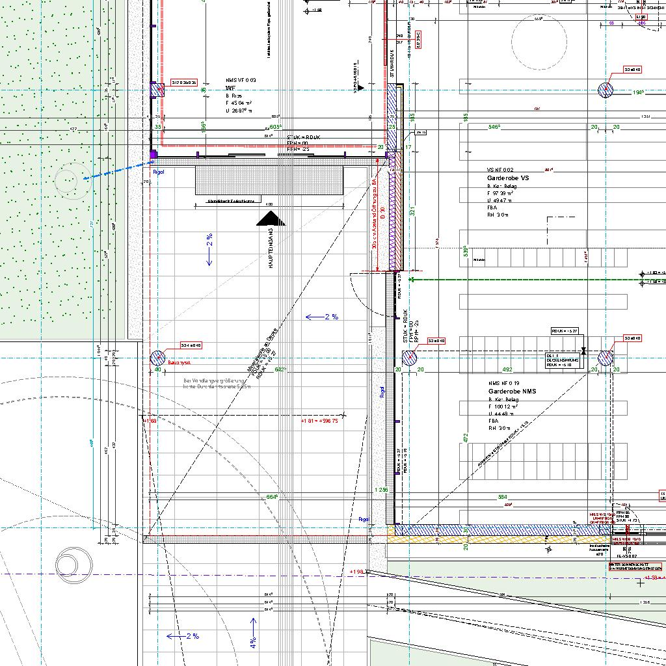Viewport: 666px width, 666px height.
Task: Select the hatched column in the top-right corner
Action: click(606, 90)
